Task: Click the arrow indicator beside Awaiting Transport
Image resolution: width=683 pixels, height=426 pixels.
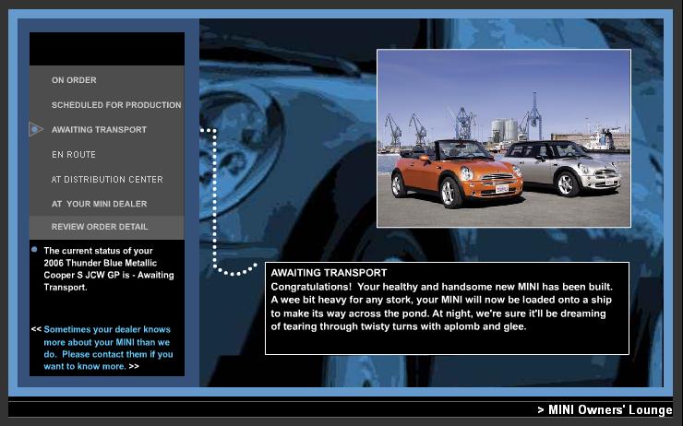Action: click(36, 130)
